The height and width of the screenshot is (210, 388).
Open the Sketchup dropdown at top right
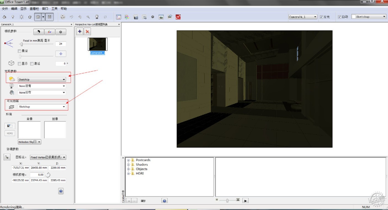tap(369, 17)
